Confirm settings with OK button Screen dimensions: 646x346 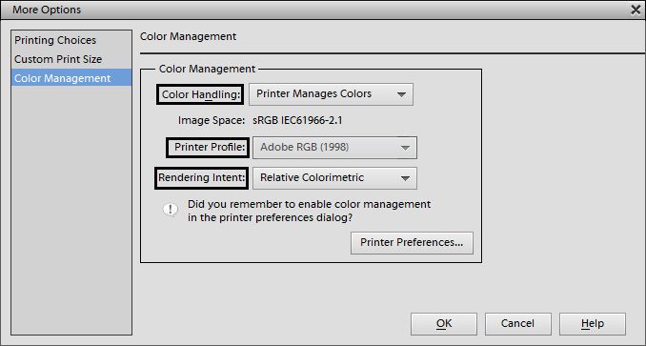444,324
